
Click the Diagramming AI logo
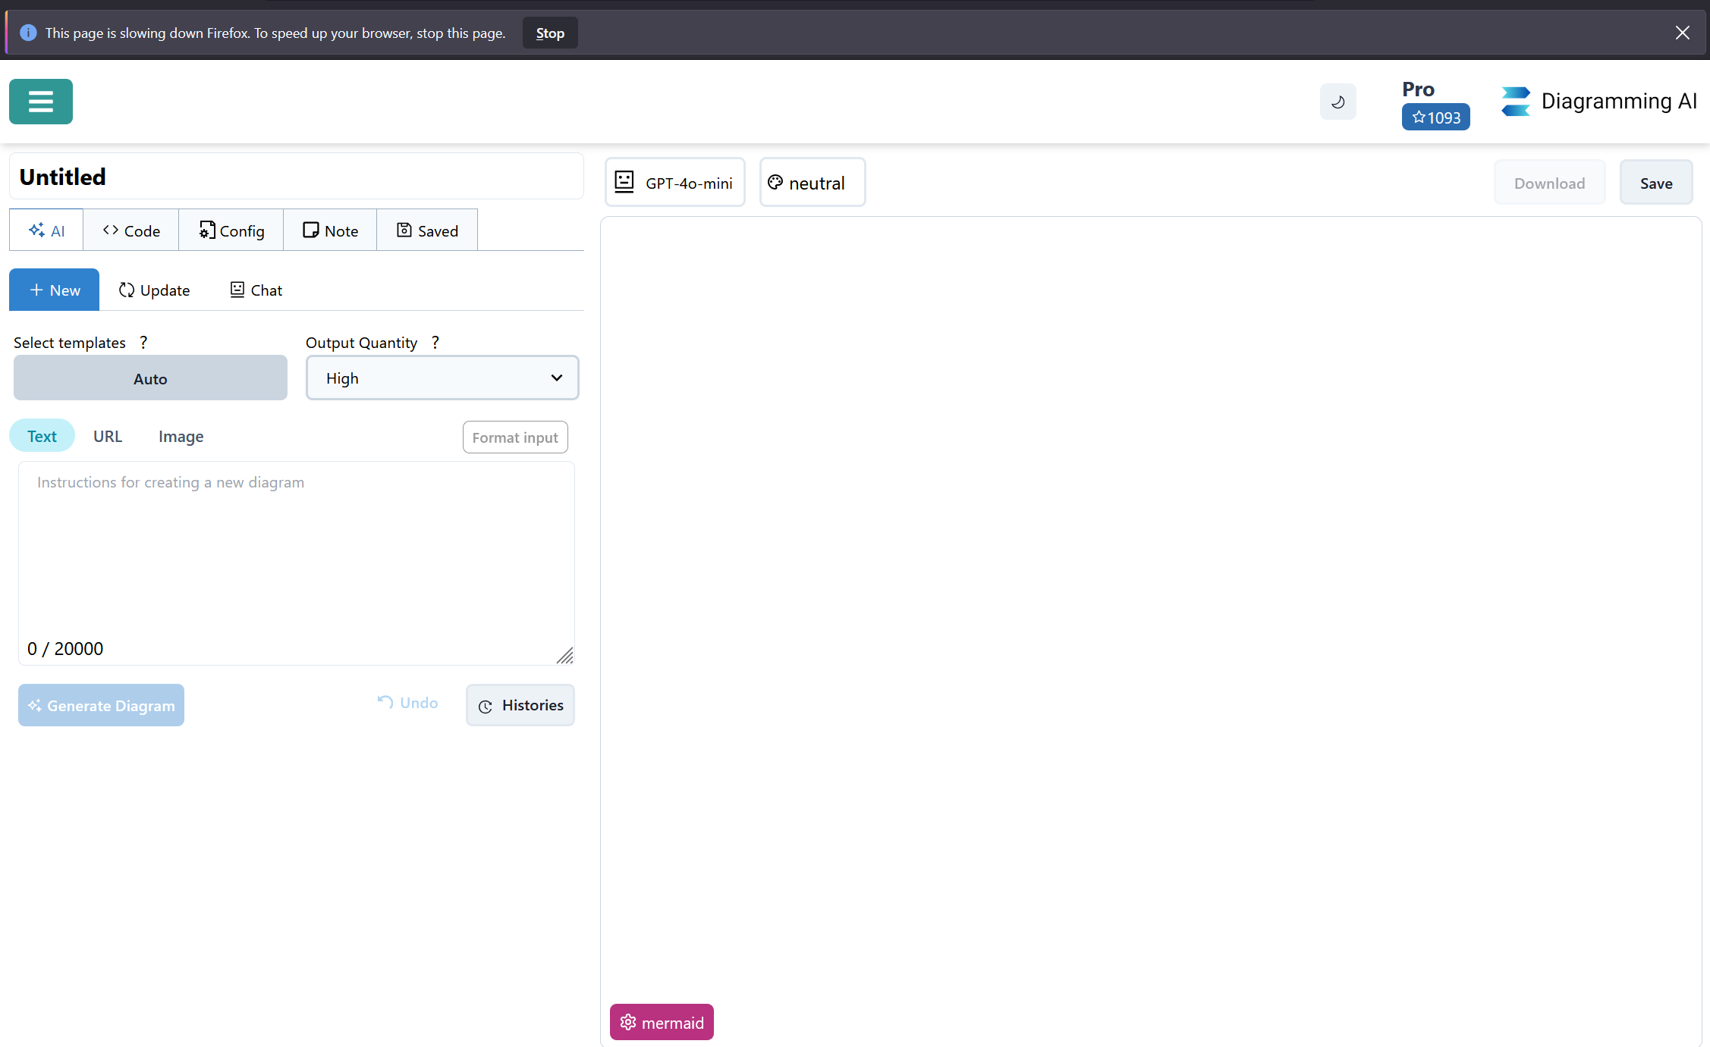(1598, 102)
